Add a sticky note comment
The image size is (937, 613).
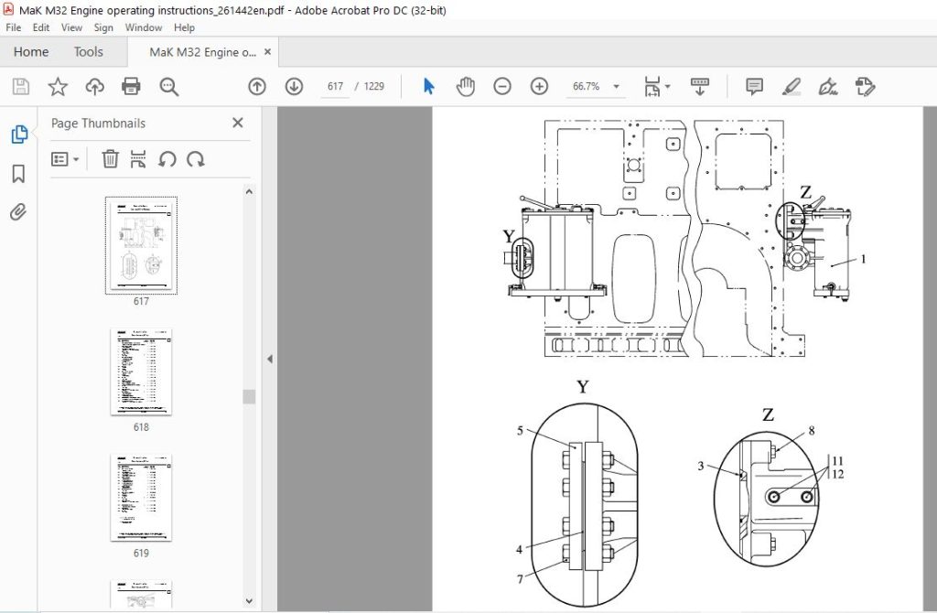tap(755, 87)
